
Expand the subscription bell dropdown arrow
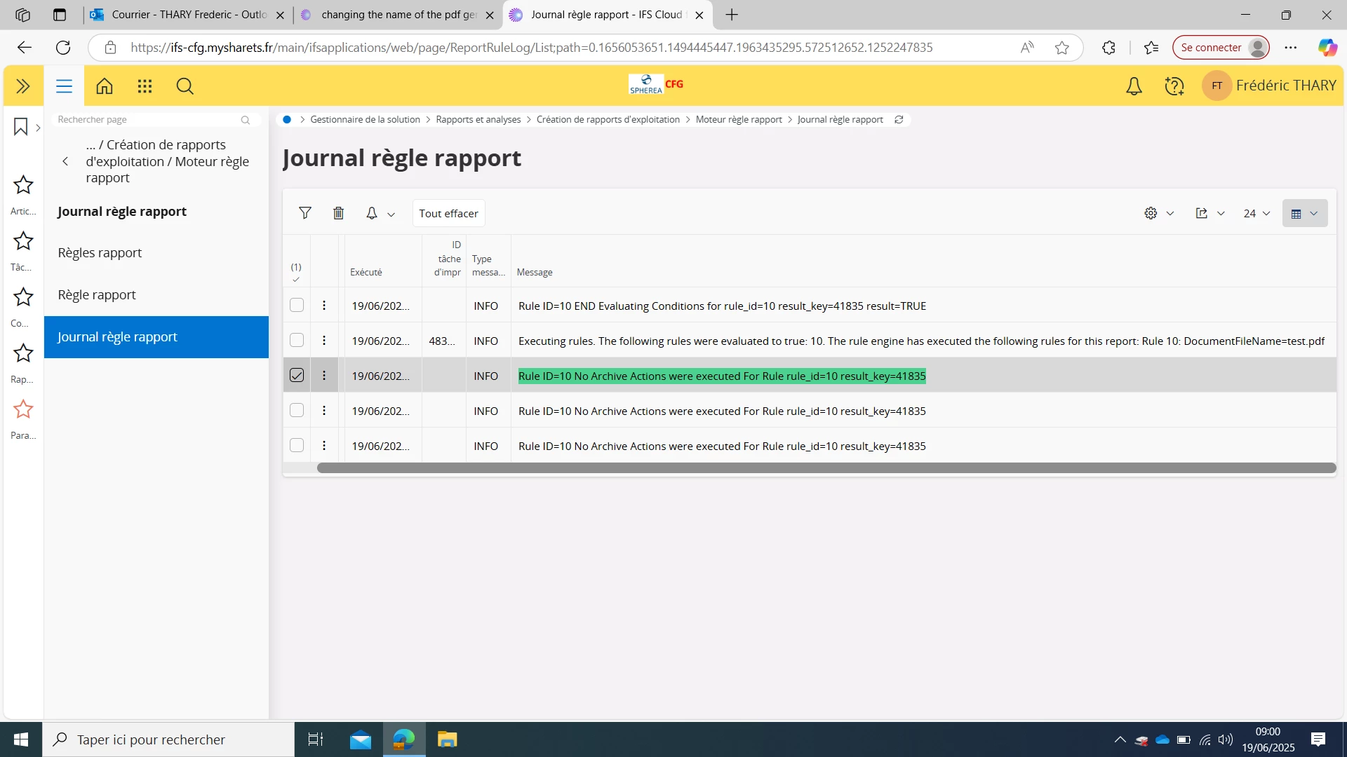(391, 214)
